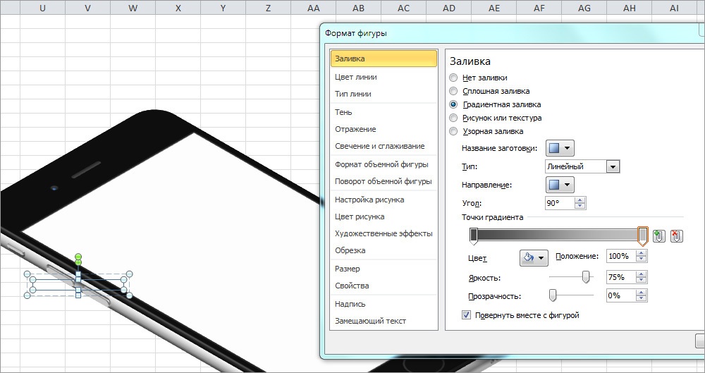Select column AC header
Image resolution: width=705 pixels, height=373 pixels.
coord(403,8)
